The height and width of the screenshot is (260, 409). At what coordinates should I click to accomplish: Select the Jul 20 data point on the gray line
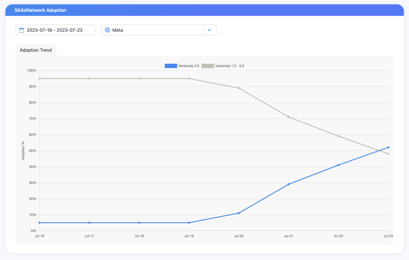click(239, 88)
